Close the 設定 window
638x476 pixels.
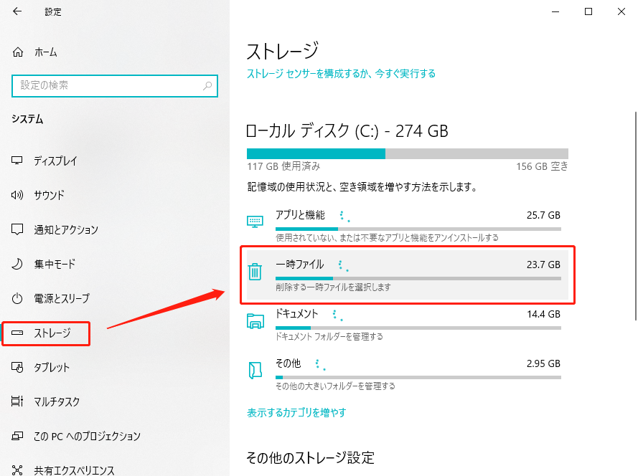click(621, 11)
